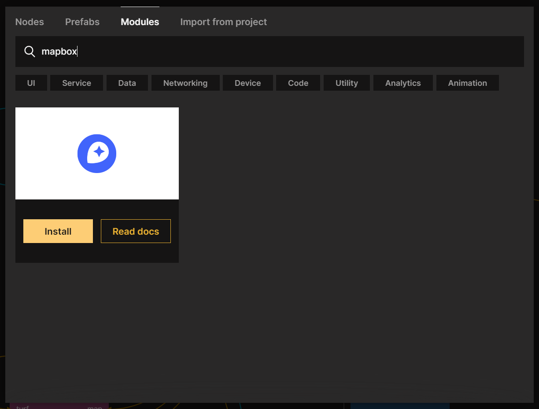Select the Device filter chip
Viewport: 539px width, 409px height.
tap(247, 83)
